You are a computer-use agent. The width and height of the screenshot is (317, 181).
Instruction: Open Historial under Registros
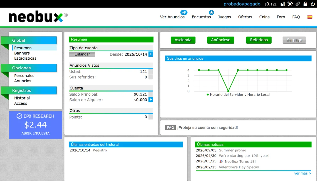(x=22, y=98)
